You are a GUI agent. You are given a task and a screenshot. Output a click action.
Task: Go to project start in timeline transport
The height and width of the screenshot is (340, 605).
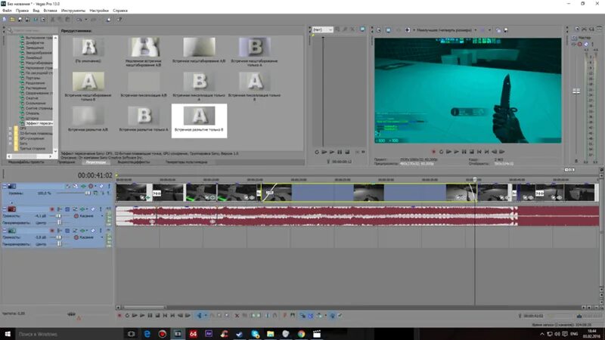(165, 315)
